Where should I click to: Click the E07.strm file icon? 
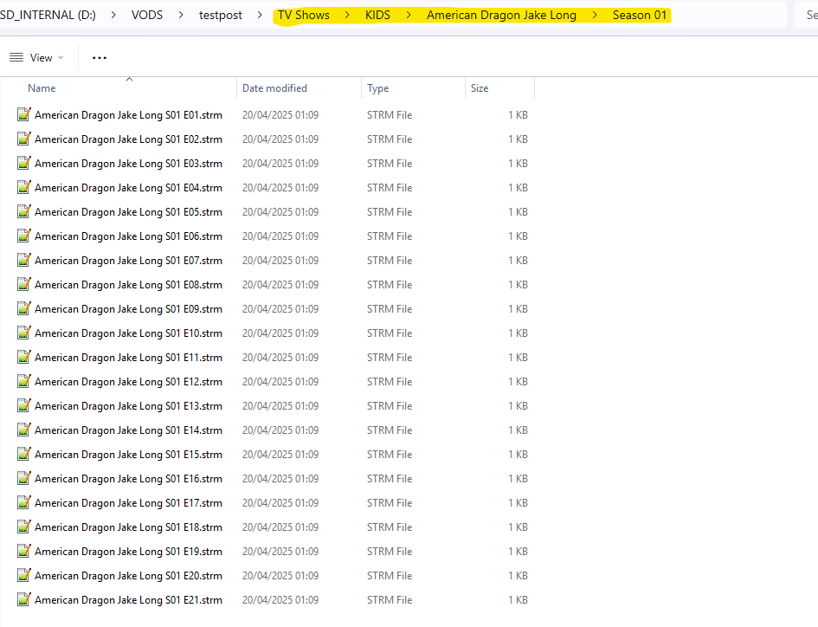coord(23,260)
